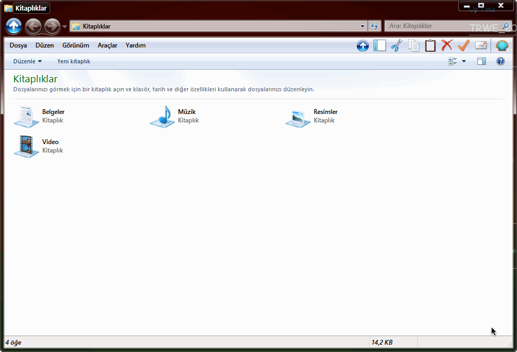Open the Araçlar menu

coord(107,45)
